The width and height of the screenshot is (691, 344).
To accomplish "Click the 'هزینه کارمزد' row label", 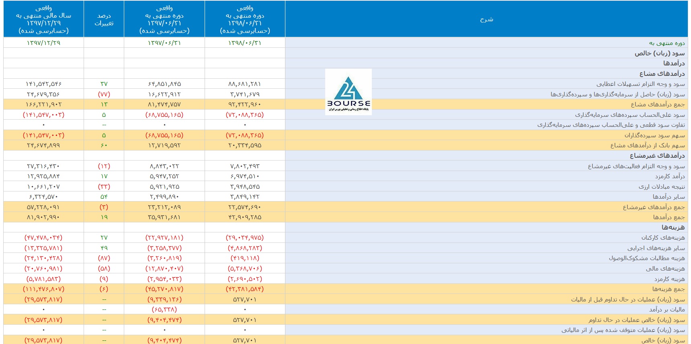I will pos(669,279).
